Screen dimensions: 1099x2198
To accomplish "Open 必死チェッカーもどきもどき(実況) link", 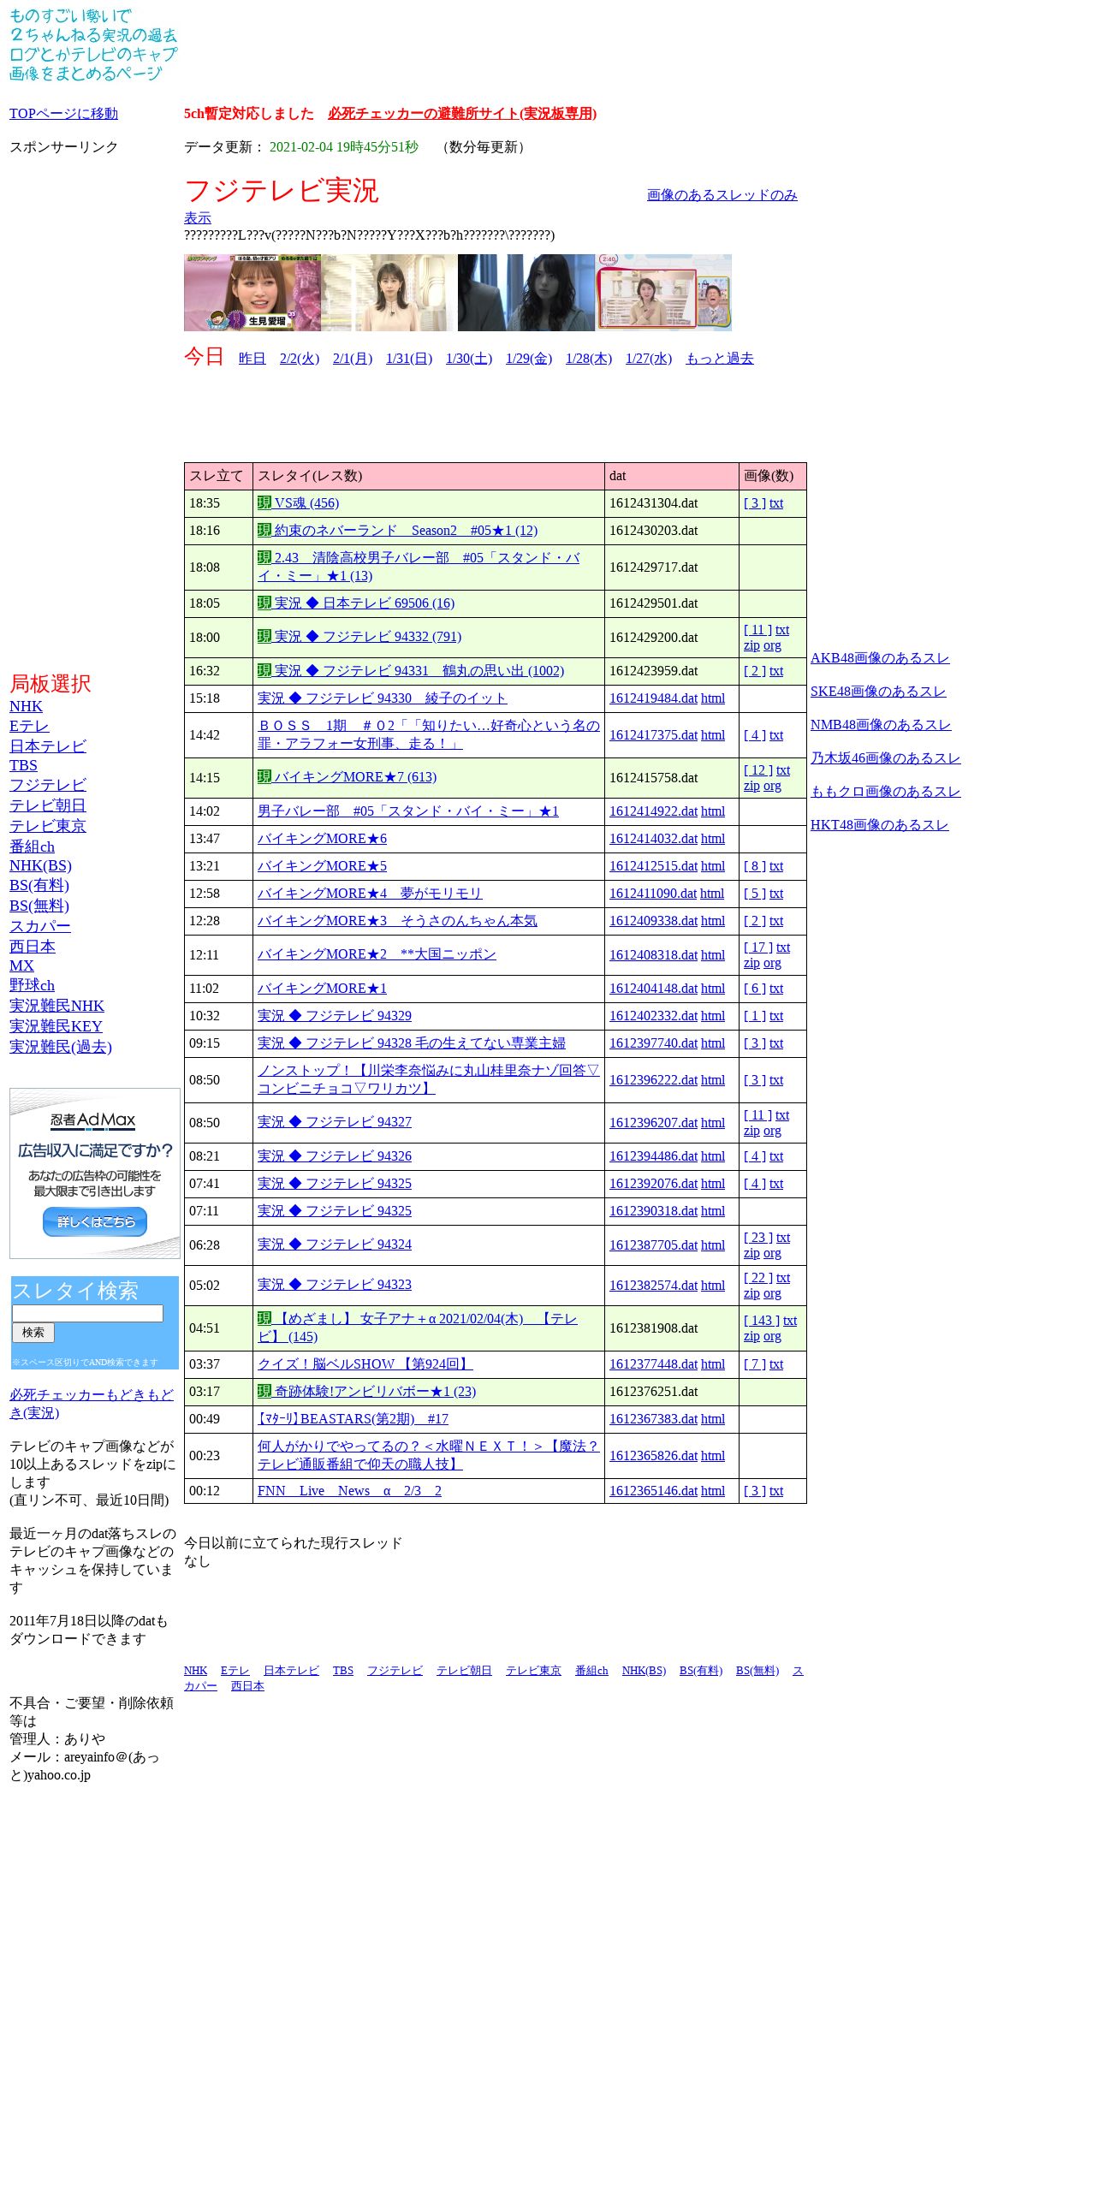I will 92,1404.
